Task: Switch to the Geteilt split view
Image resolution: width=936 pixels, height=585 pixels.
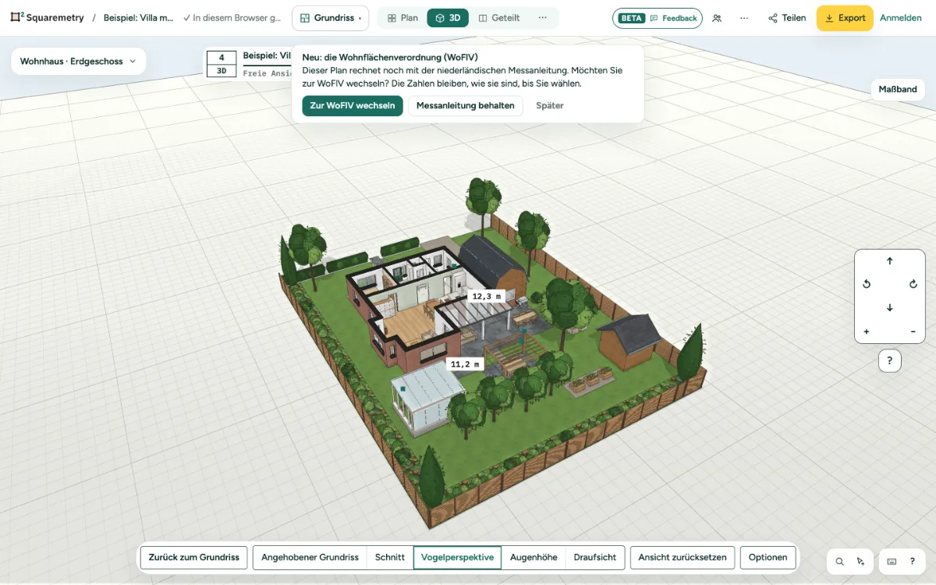Action: coord(499,18)
